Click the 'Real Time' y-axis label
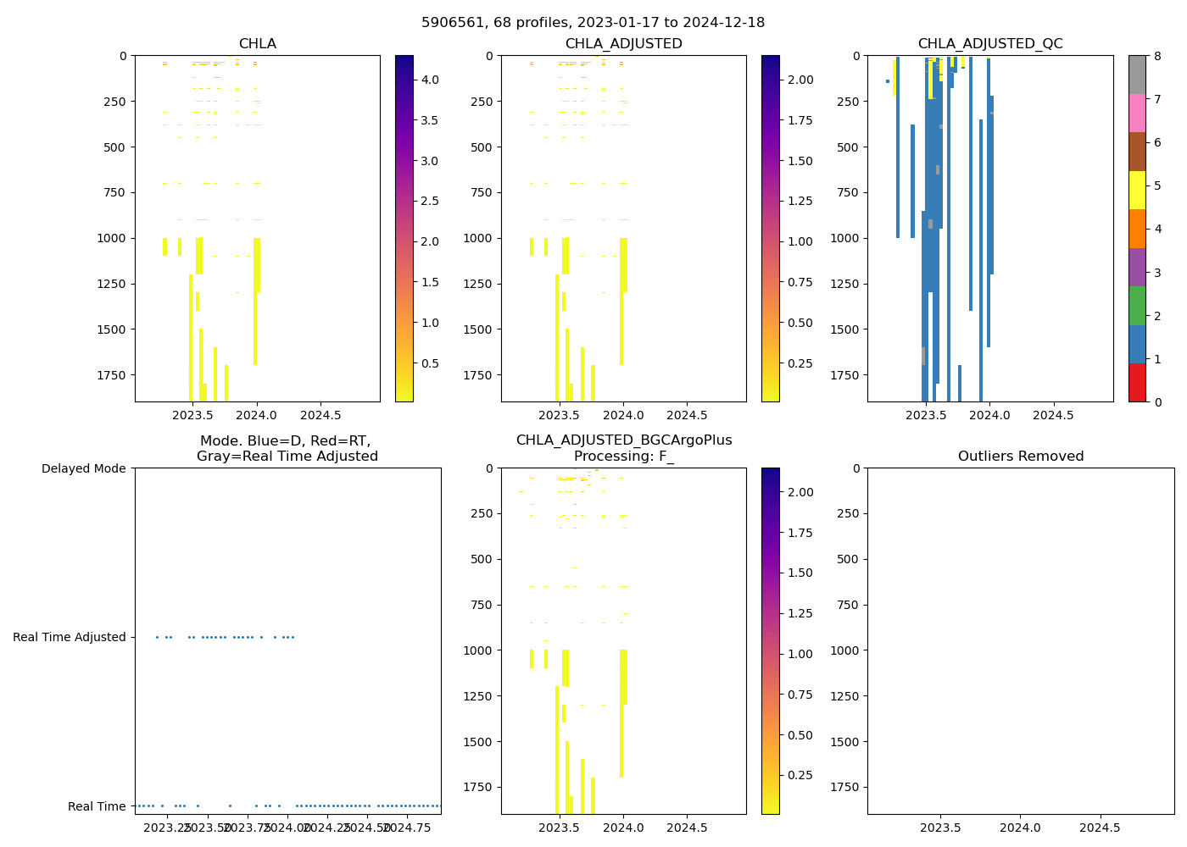Screen dimensions: 1187x847 point(97,806)
